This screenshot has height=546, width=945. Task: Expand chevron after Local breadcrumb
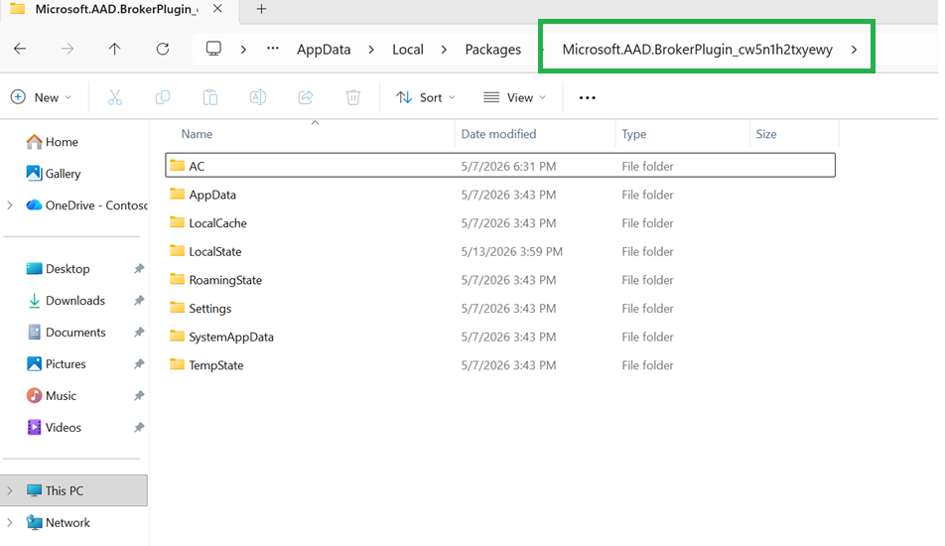(x=444, y=50)
